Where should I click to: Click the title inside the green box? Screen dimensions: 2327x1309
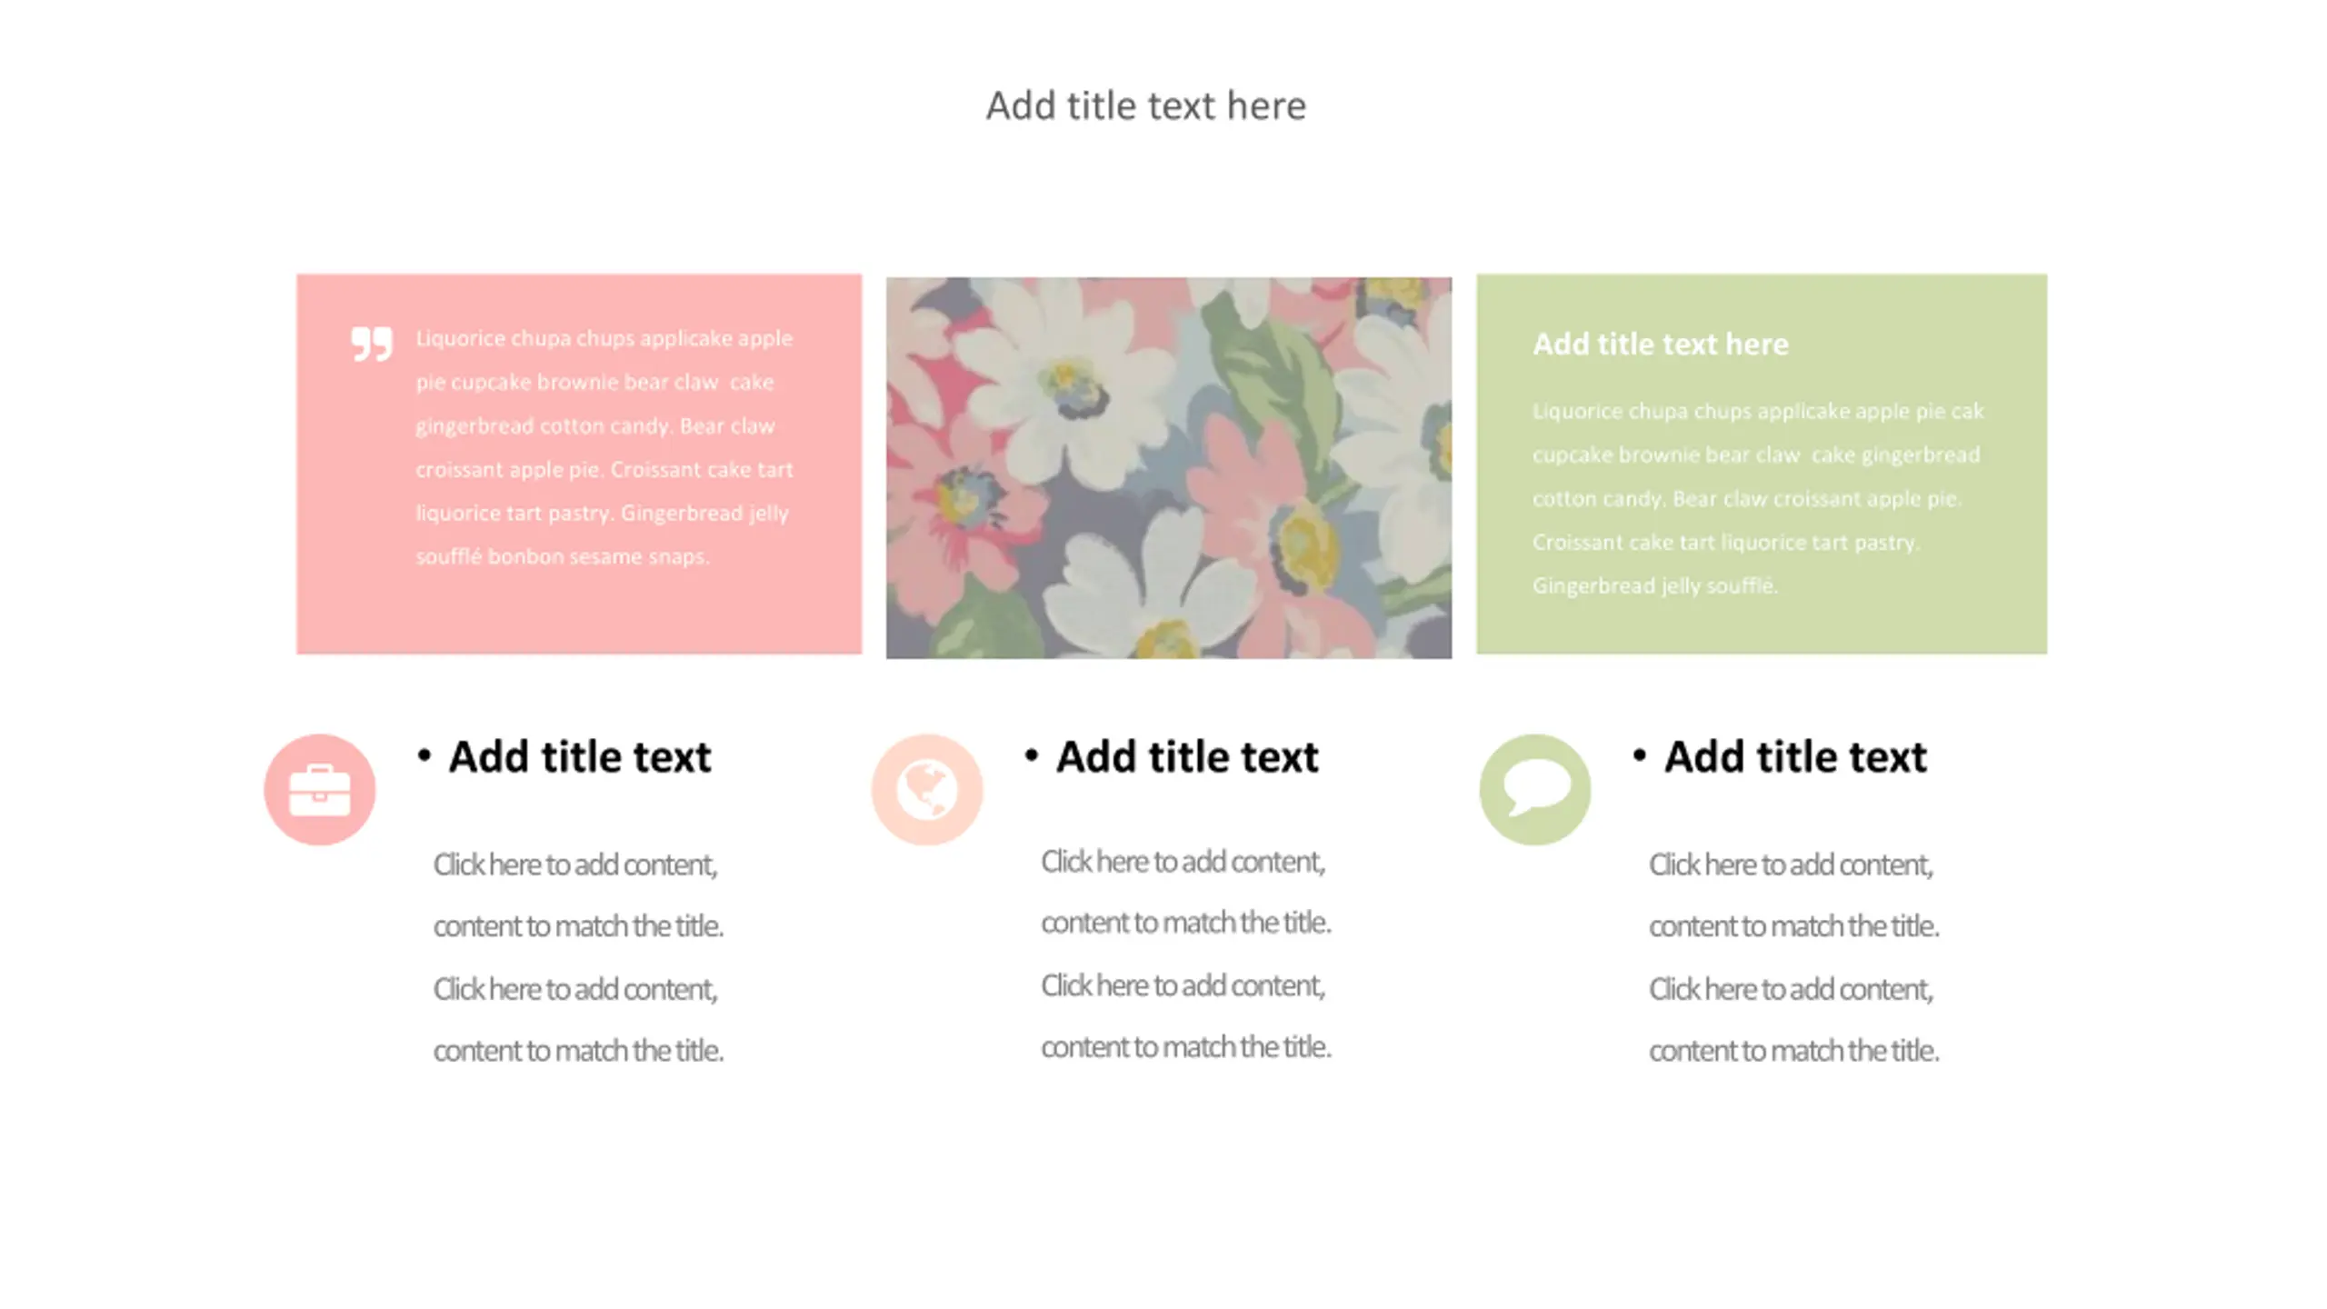click(x=1660, y=344)
